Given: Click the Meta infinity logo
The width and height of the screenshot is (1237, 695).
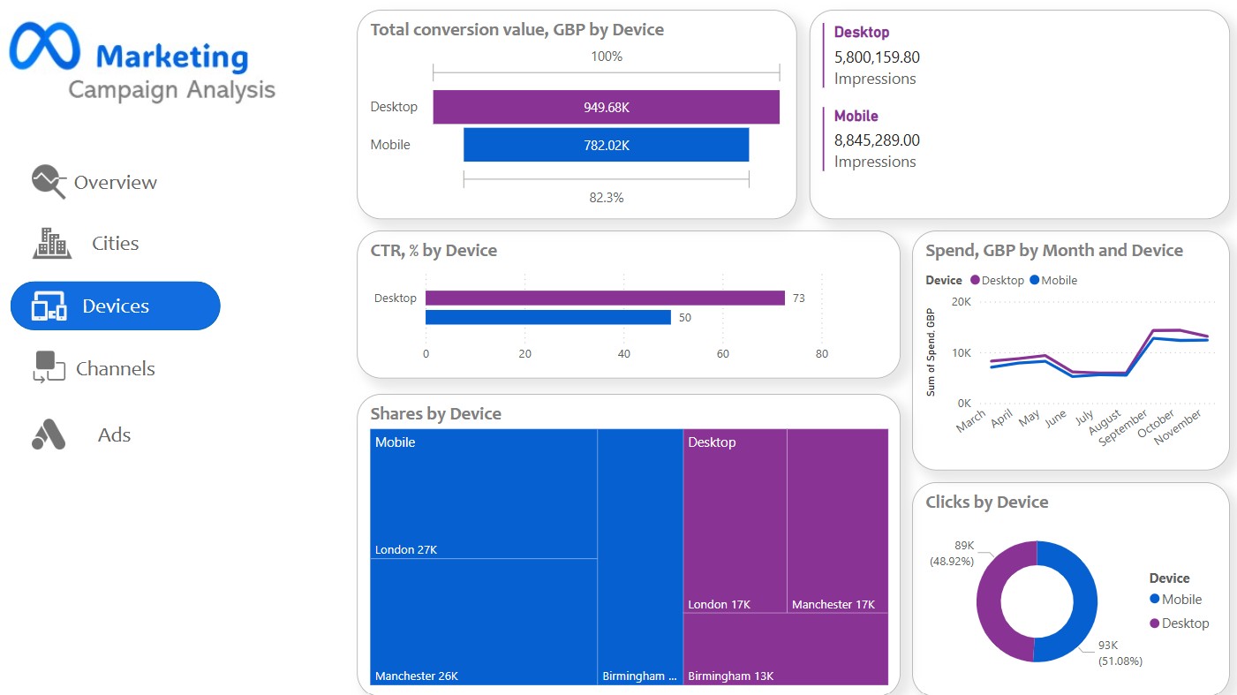Looking at the screenshot, I should (x=44, y=46).
